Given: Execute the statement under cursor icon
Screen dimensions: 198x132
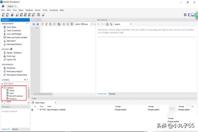Looking at the screenshot, I should tap(46, 24).
